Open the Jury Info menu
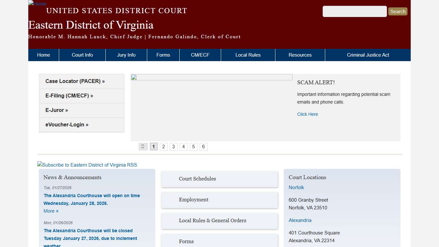439x247 pixels. pos(126,55)
